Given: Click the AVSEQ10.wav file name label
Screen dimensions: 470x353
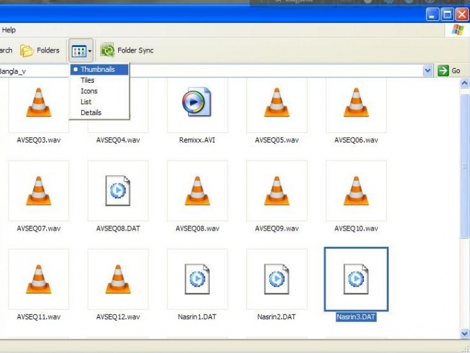Looking at the screenshot, I should (356, 229).
